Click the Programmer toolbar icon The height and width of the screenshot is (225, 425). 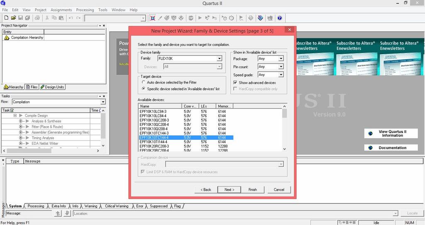coord(260,18)
